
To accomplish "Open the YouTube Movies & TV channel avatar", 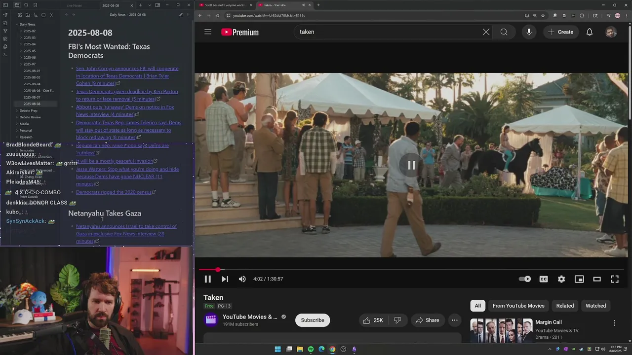I will [211, 320].
